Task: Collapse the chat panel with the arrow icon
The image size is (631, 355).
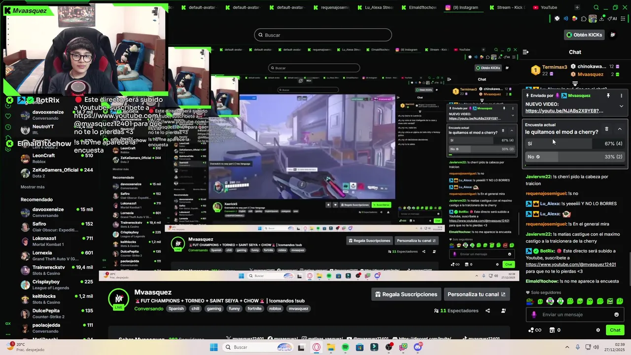Action: coord(526,52)
